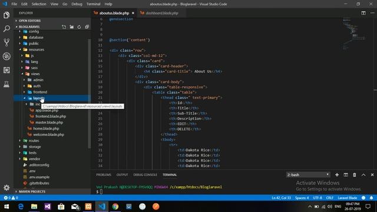Expand the frontend folder
Image resolution: width=377 pixels, height=212 pixels.
pyautogui.click(x=40, y=92)
